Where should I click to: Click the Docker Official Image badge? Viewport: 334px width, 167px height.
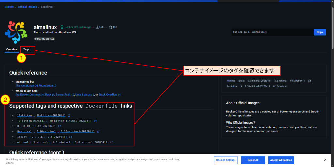[76, 27]
